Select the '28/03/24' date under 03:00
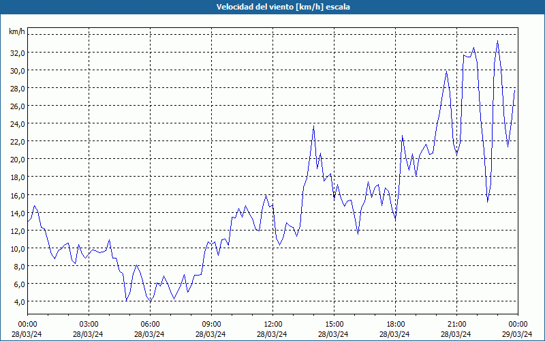This screenshot has width=545, height=341. click(x=88, y=334)
